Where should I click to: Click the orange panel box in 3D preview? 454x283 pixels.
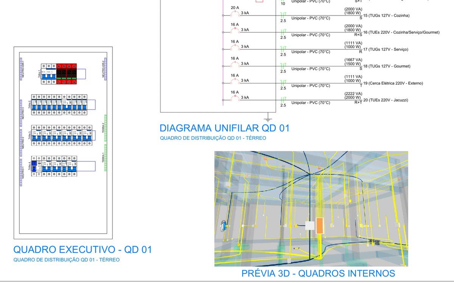point(320,225)
